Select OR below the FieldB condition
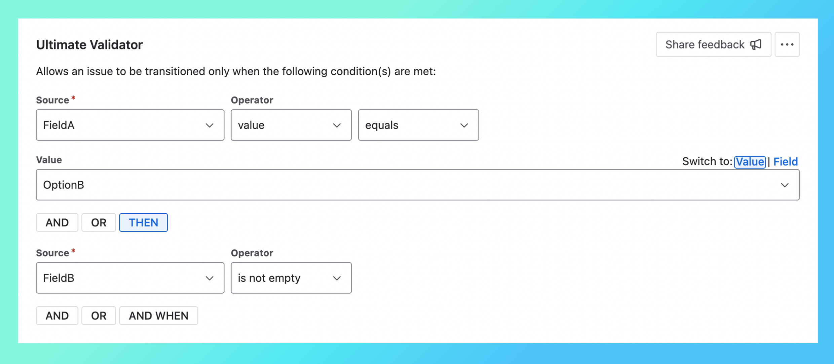834x364 pixels. [99, 316]
